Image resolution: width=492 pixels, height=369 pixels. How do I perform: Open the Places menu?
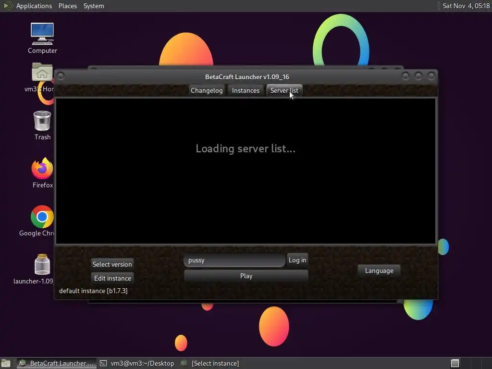coord(68,6)
